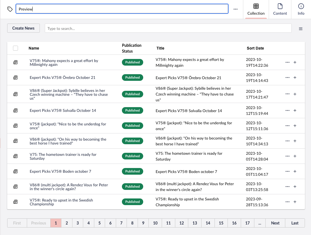311x235 pixels.
Task: Open the 'V75: The hometown trainer' name link
Action: click(x=63, y=156)
